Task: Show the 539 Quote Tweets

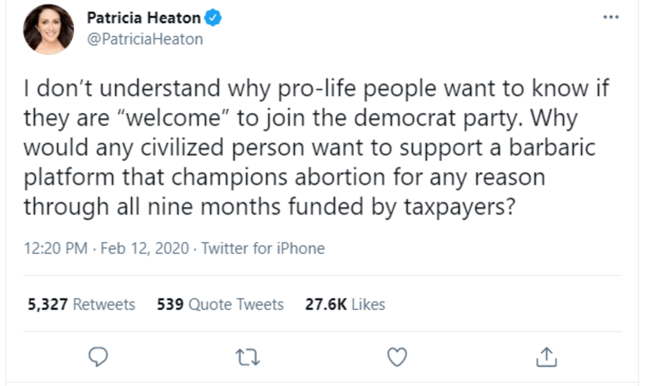Action: pyautogui.click(x=220, y=304)
